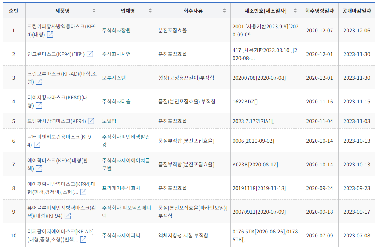This screenshot has width=379, height=248.
Task: Select disclosure deadline 2023-07-08
Action: tap(357, 236)
